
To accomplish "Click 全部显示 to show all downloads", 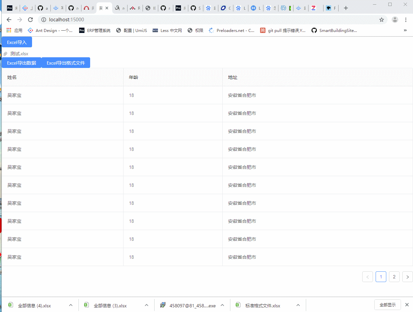I will [x=388, y=305].
